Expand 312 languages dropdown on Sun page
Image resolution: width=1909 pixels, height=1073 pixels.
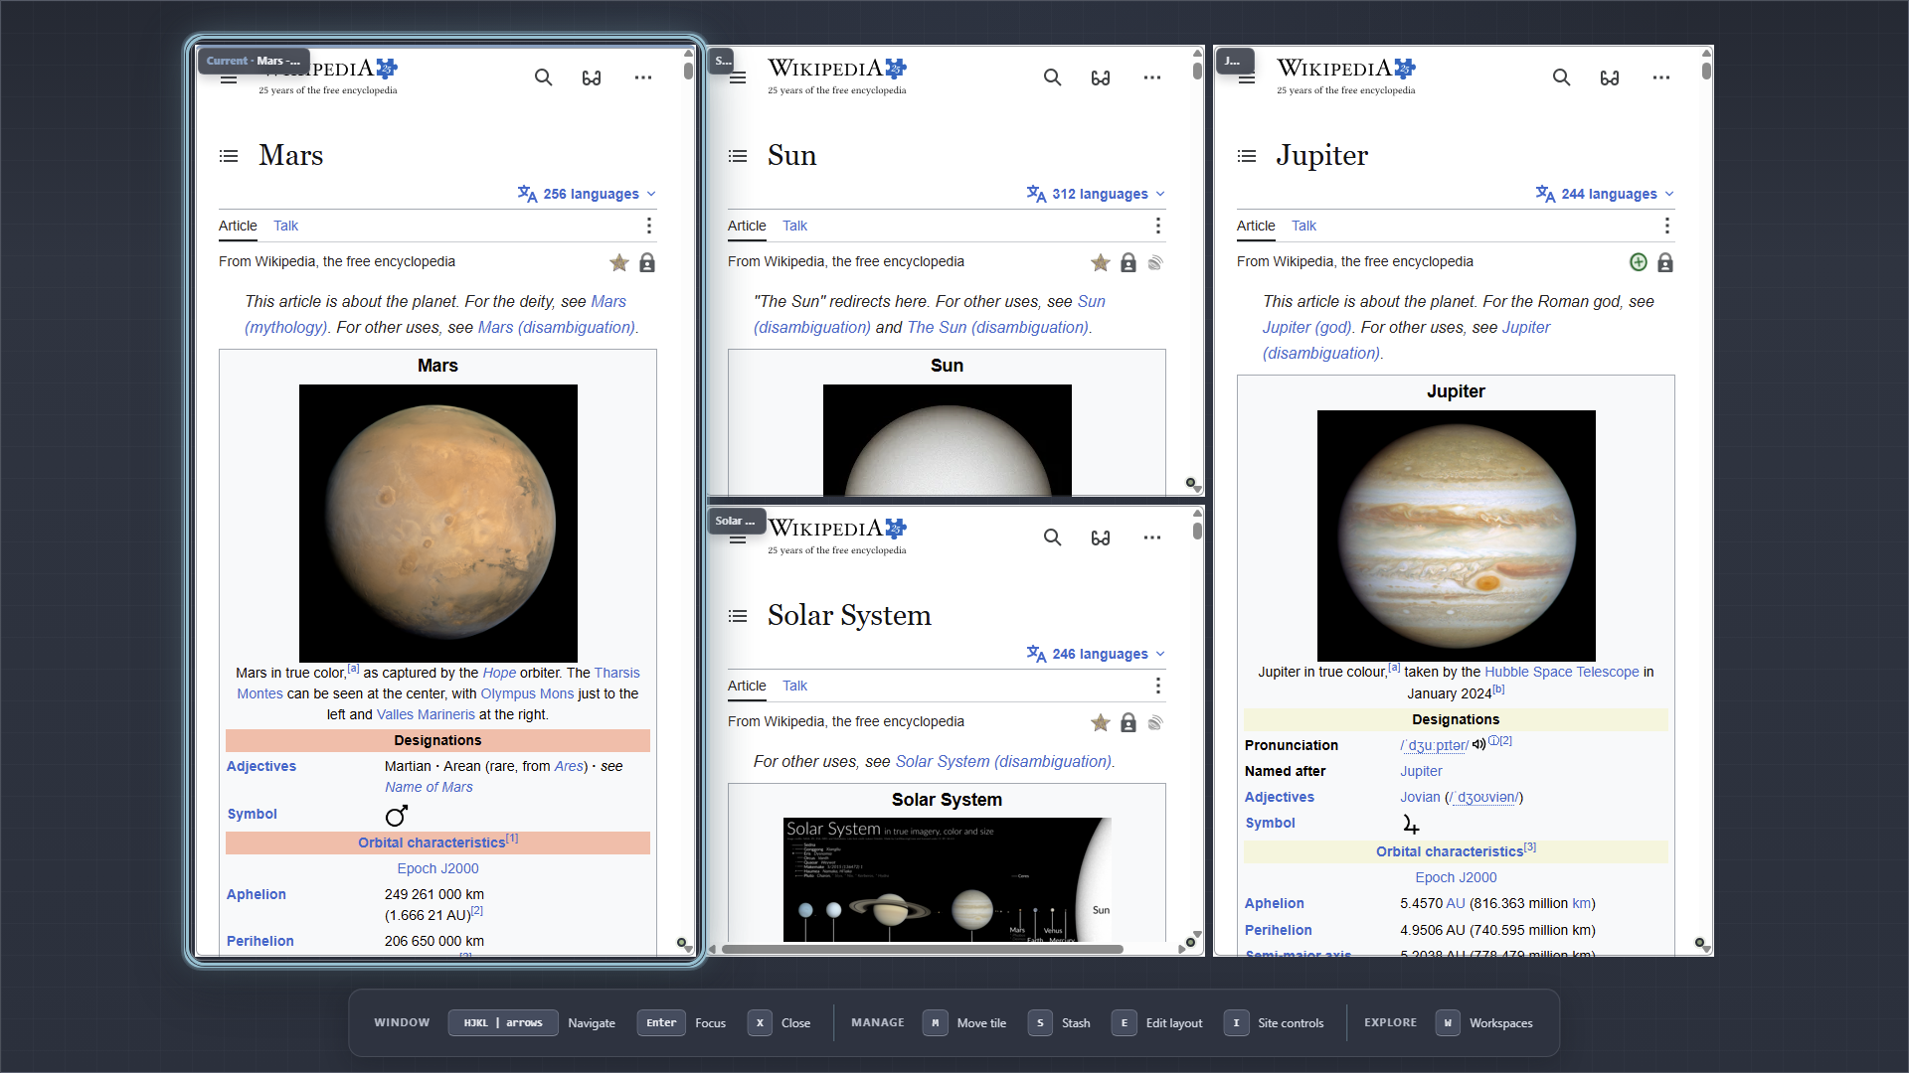coord(1097,194)
